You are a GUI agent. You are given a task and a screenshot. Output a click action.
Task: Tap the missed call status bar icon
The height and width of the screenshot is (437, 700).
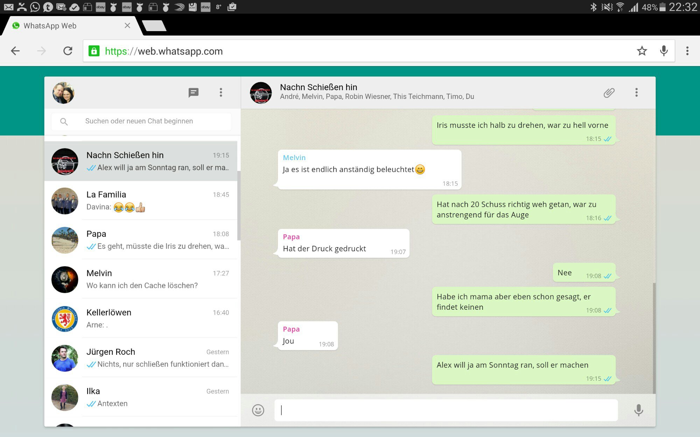[x=22, y=7]
